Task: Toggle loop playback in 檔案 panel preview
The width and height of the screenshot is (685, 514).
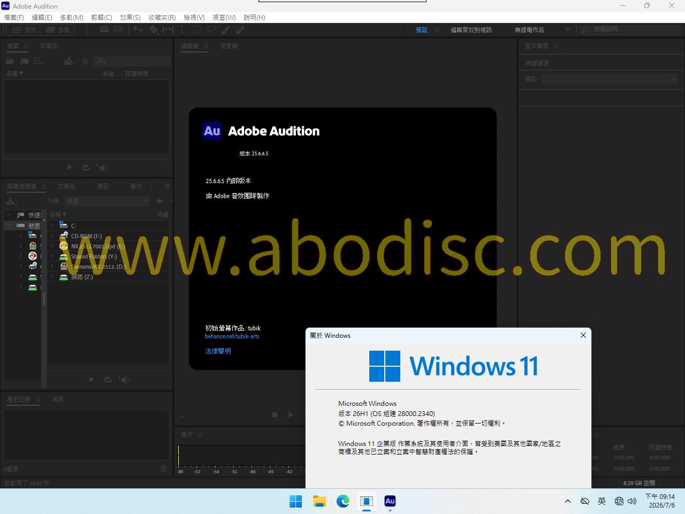Action: click(x=86, y=168)
